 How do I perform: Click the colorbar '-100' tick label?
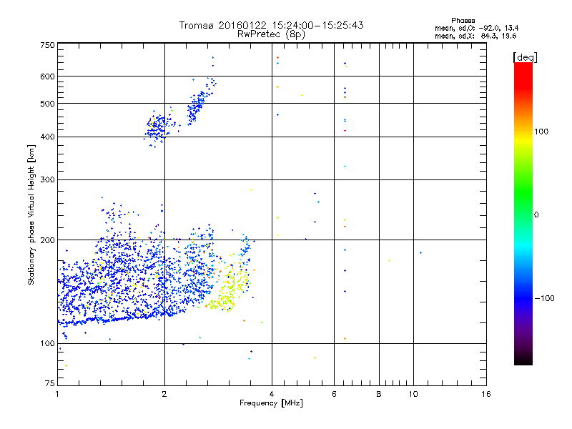pyautogui.click(x=544, y=298)
